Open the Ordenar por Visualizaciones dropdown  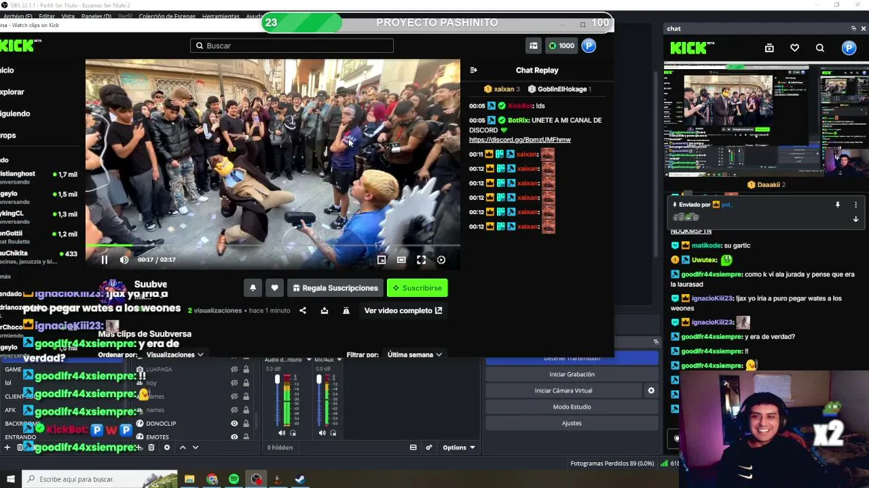click(x=175, y=354)
